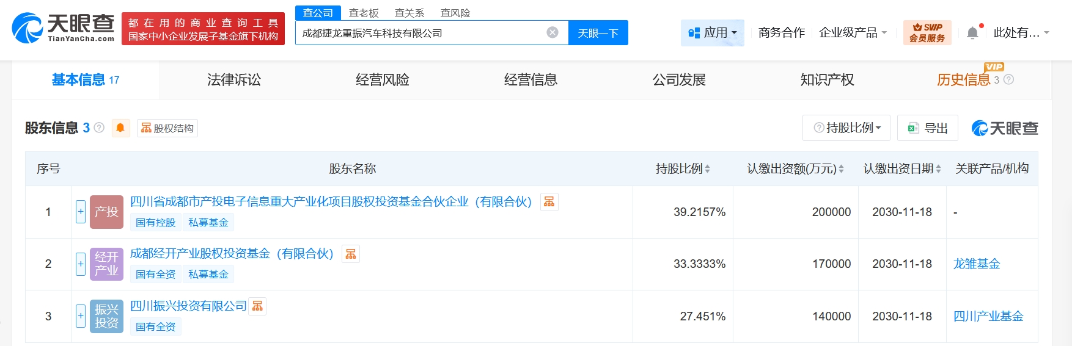This screenshot has height=346, width=1072.
Task: Open the 持股比例 filter dropdown
Action: click(x=846, y=128)
